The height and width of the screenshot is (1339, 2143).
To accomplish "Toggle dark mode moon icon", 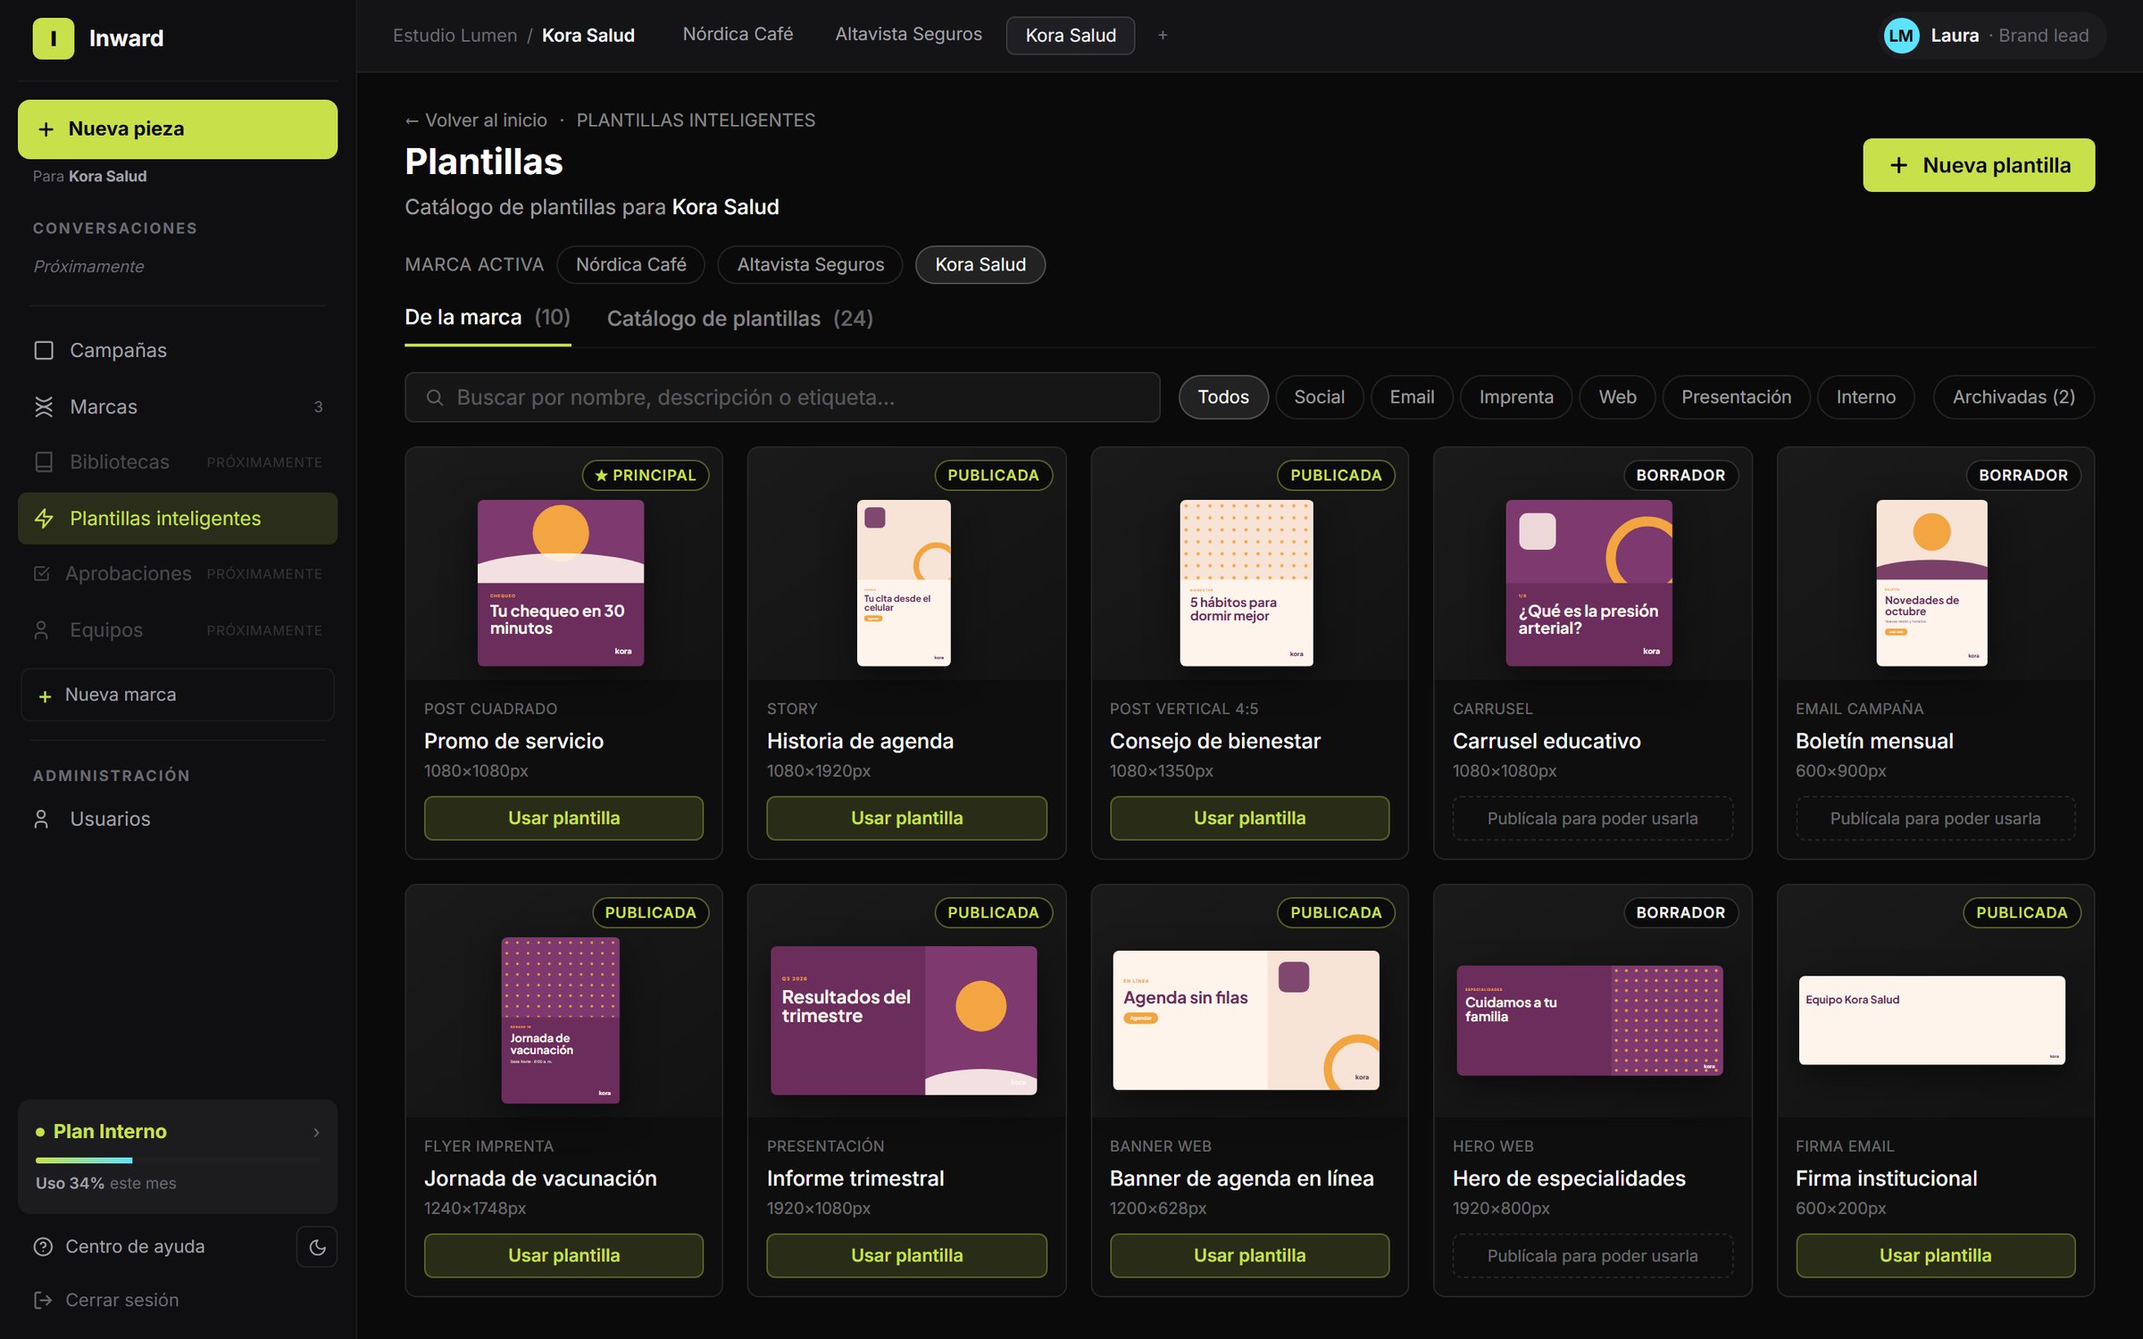I will click(317, 1247).
